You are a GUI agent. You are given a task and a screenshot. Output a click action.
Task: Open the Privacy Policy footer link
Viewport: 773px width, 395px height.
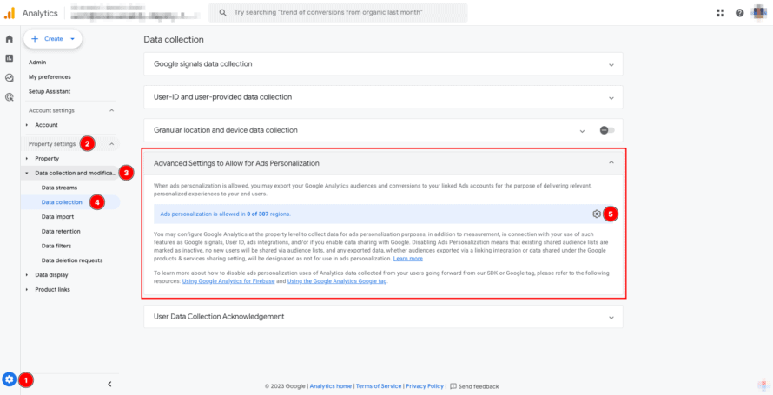click(x=425, y=385)
